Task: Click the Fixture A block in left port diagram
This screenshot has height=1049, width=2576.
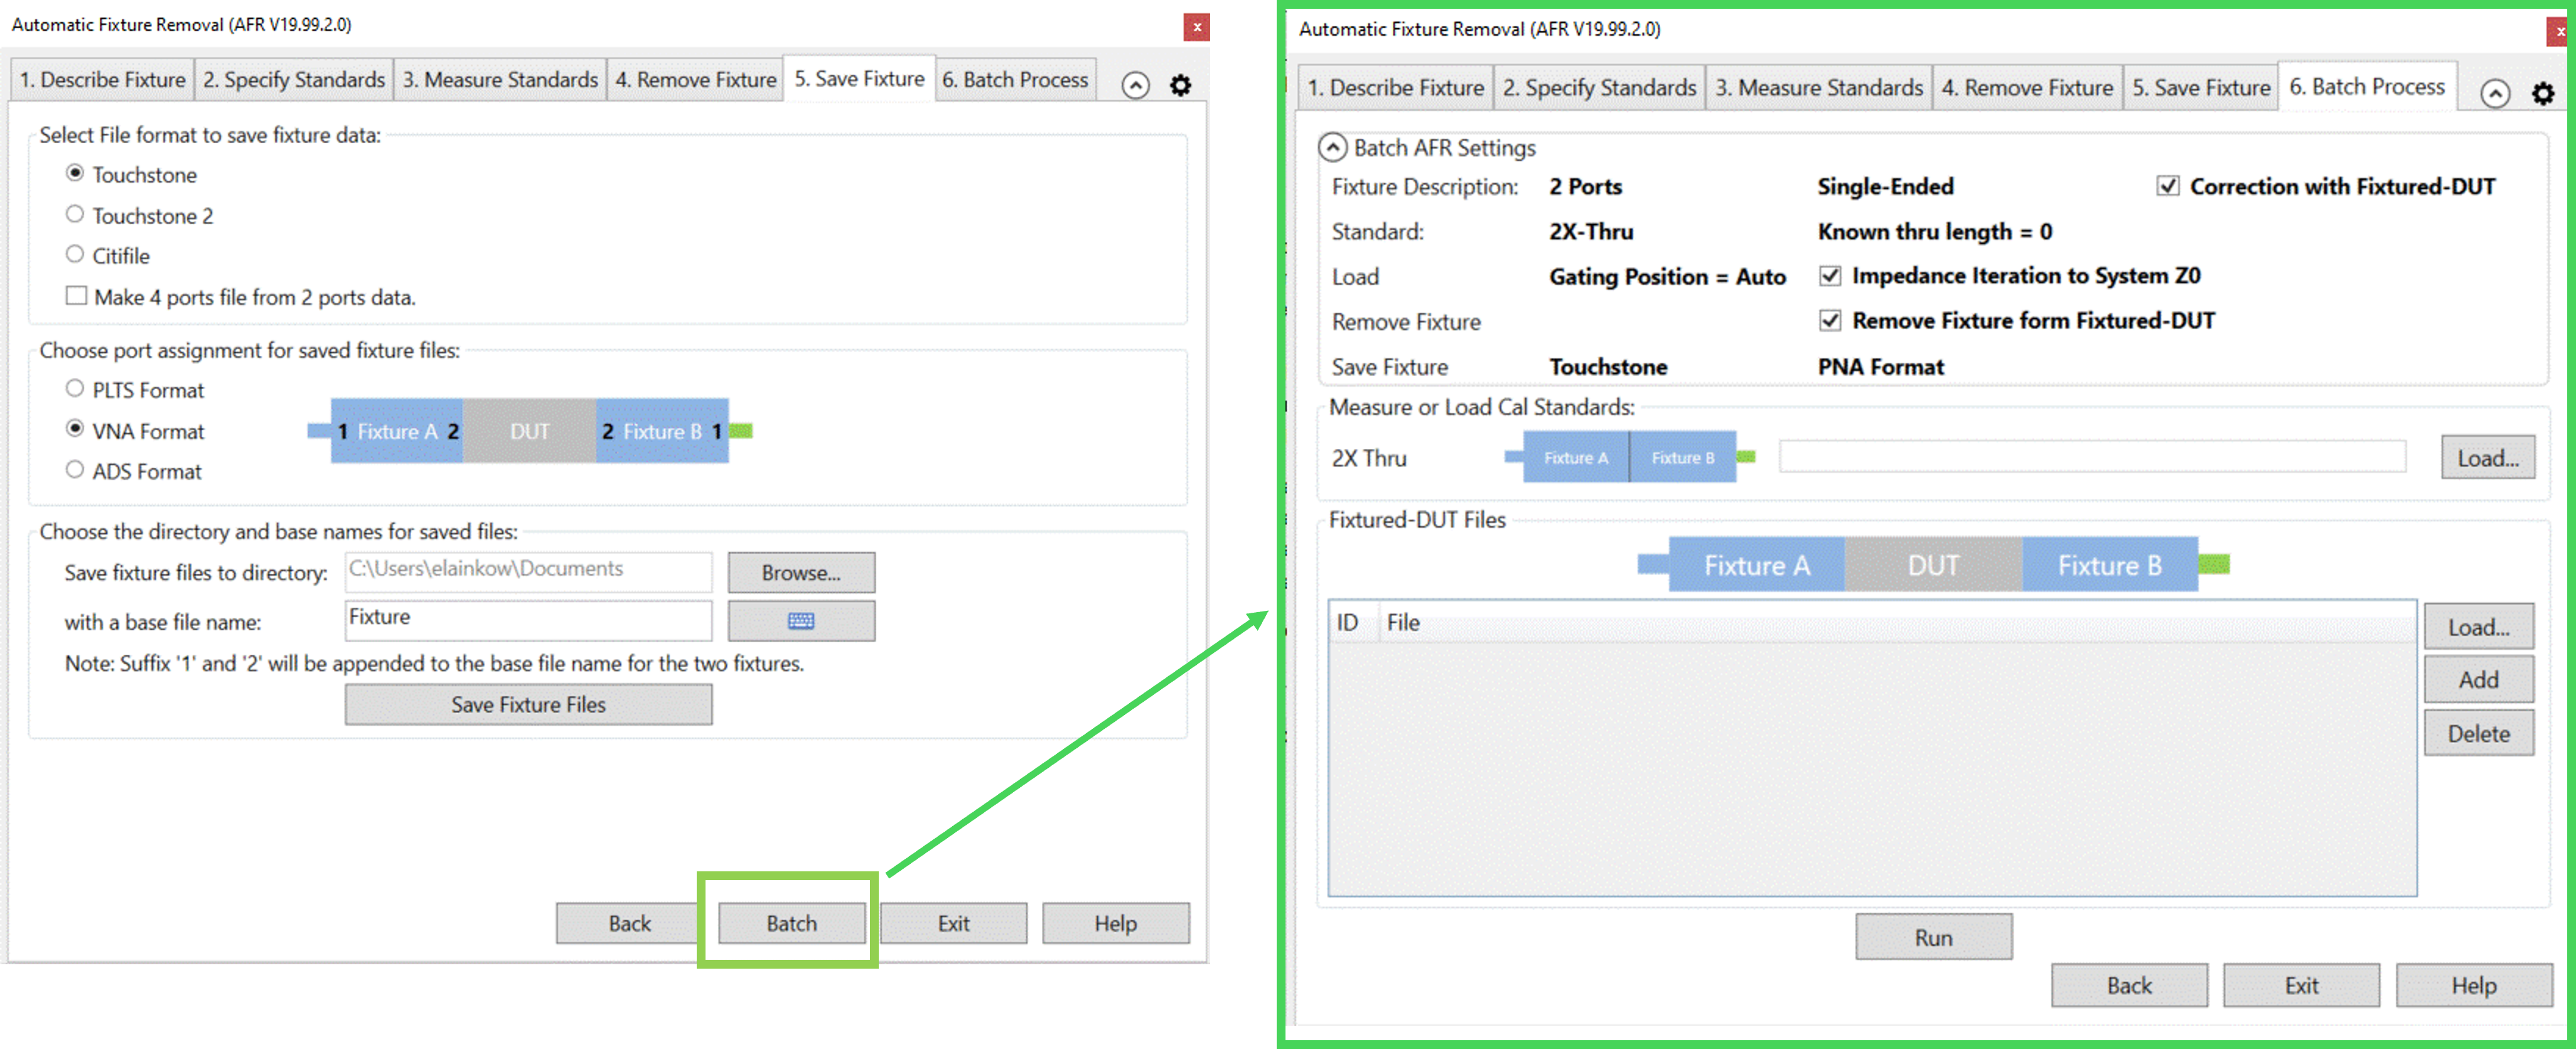Action: point(397,431)
